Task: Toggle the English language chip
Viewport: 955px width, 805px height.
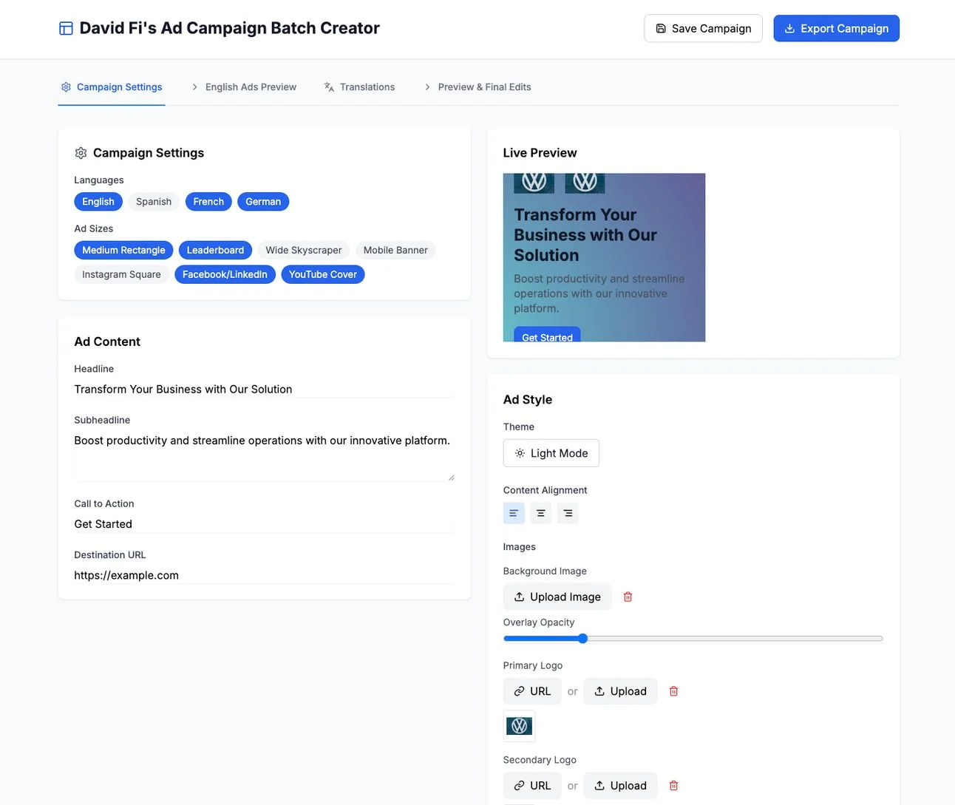Action: [98, 202]
